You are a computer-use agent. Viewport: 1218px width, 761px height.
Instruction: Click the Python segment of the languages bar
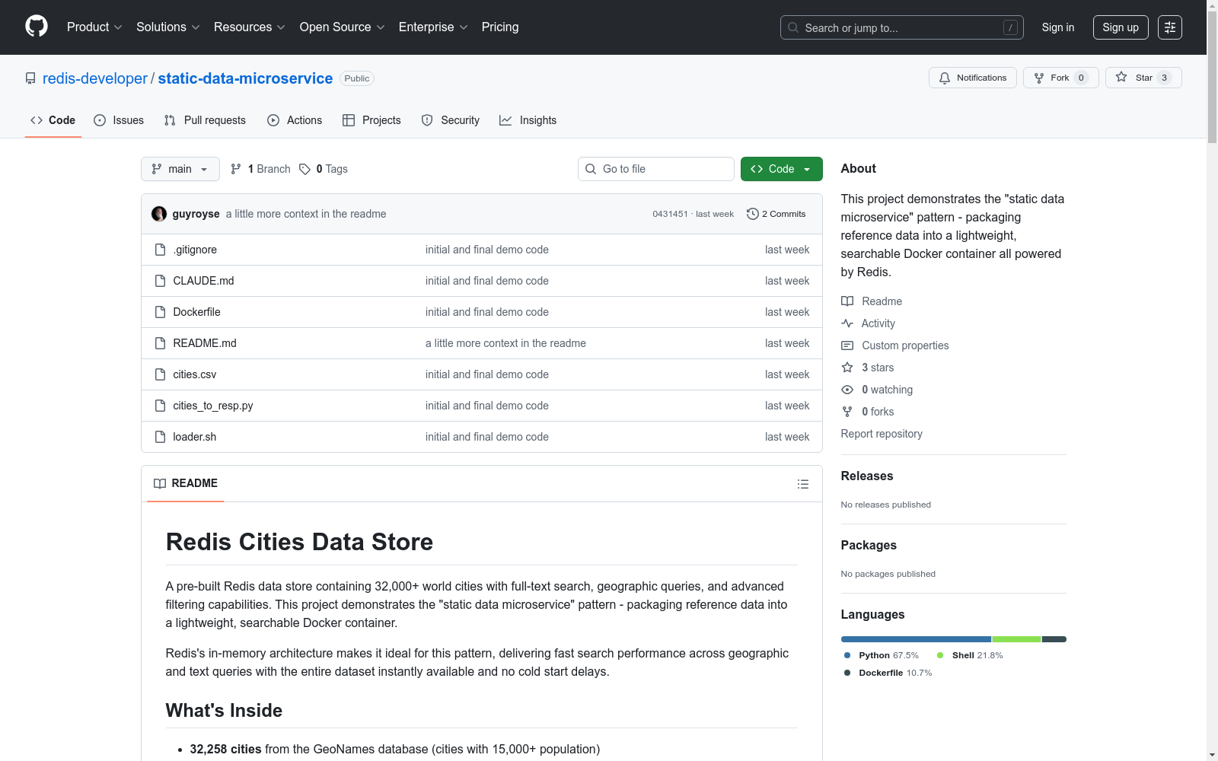click(x=916, y=639)
